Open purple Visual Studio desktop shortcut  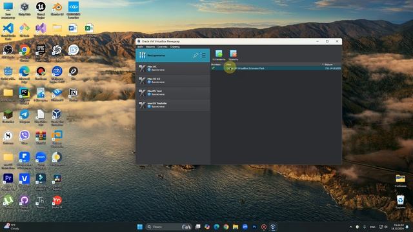point(41,30)
